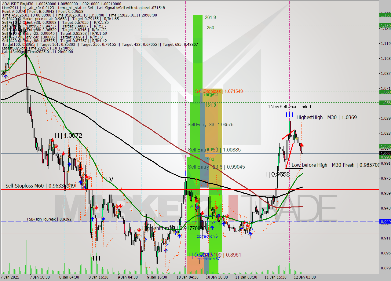This screenshot has height=281, width=391.
Task: Click the '0 New Sell wave started' text
Action: (x=289, y=107)
